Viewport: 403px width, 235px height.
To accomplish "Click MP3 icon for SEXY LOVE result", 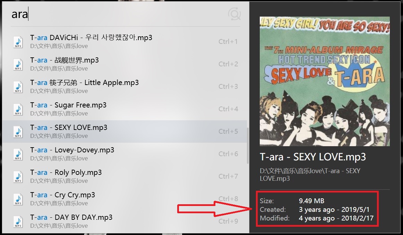I will (x=18, y=132).
